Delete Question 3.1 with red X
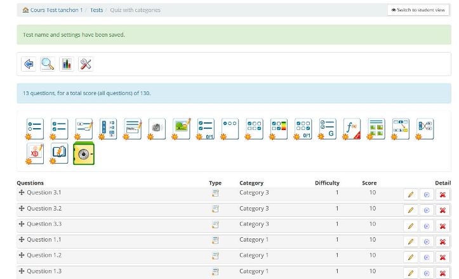The height and width of the screenshot is (279, 459). (x=442, y=195)
